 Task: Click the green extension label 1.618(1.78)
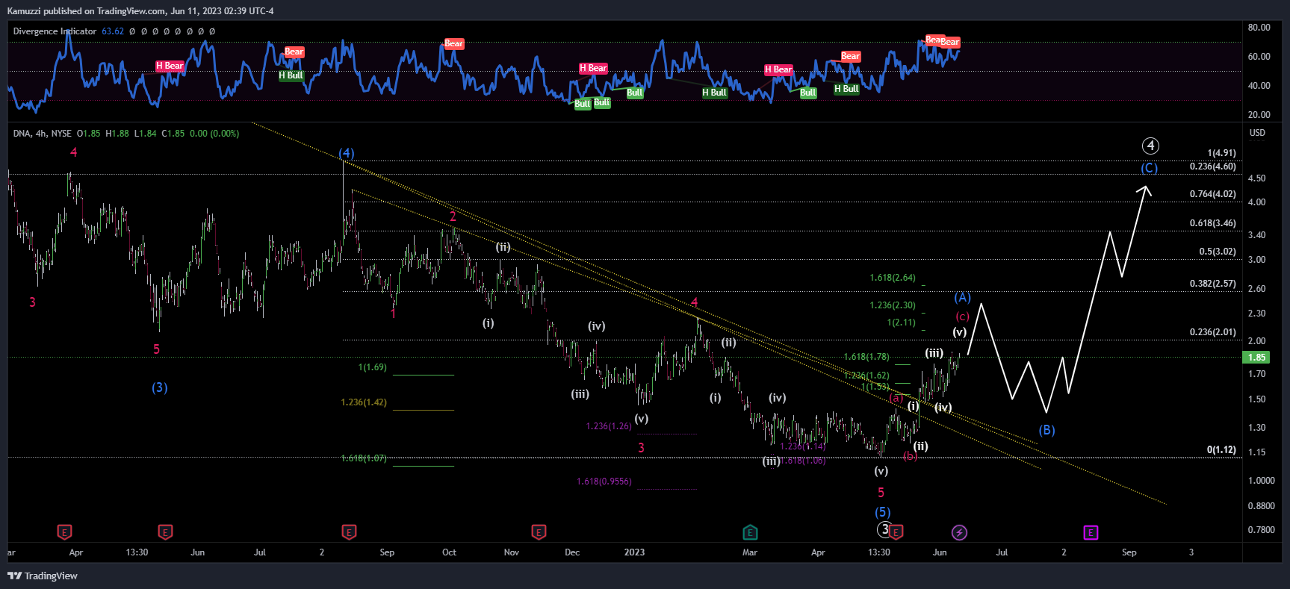(866, 357)
